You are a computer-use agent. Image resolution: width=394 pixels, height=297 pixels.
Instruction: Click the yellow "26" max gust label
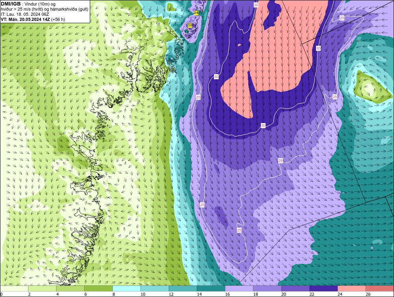coord(196,13)
